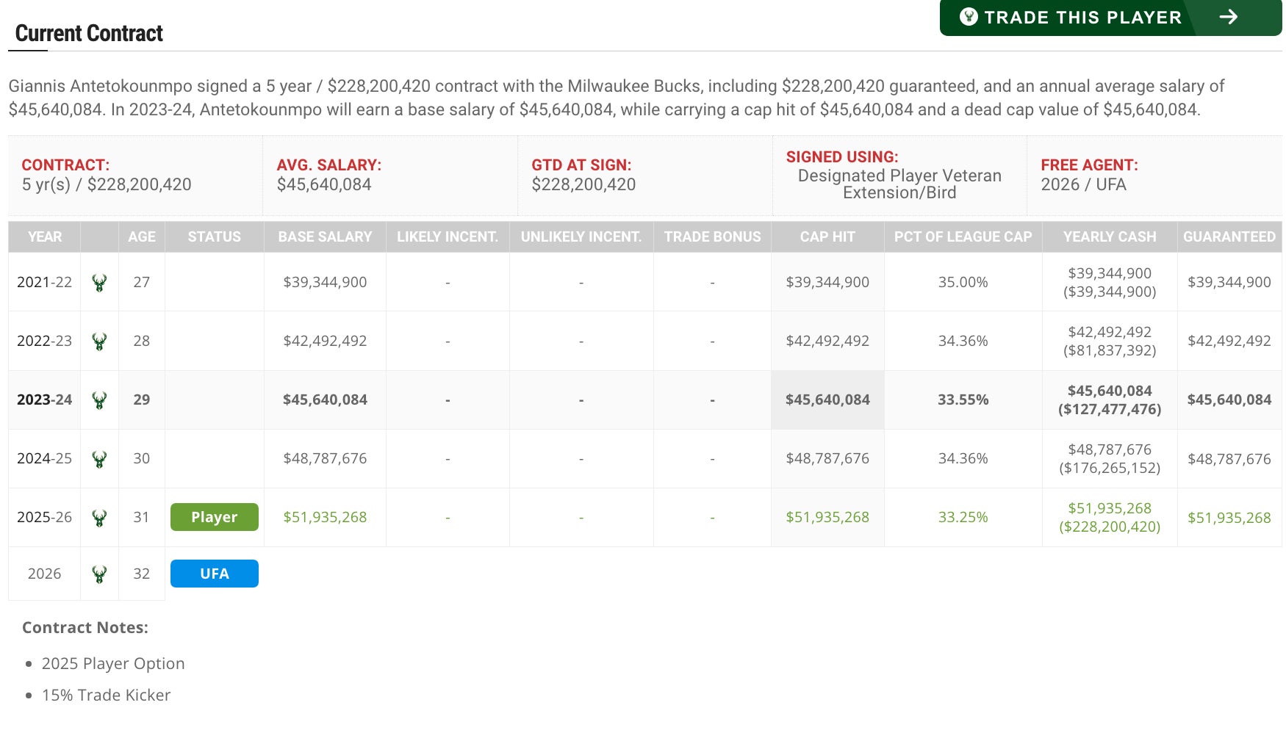Click the 2025-26 cap hit value

tap(827, 517)
